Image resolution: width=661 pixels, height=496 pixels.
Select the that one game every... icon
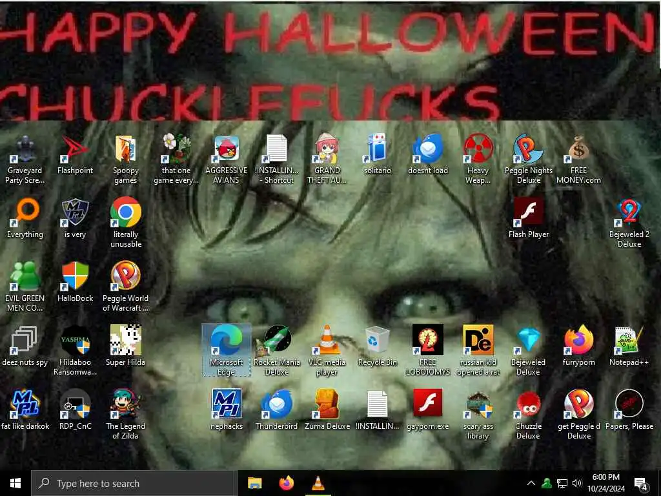pos(176,160)
